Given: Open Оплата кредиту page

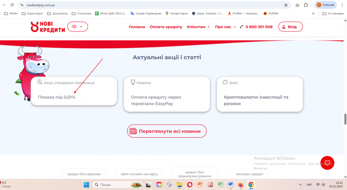Looking at the screenshot, I should point(166,27).
